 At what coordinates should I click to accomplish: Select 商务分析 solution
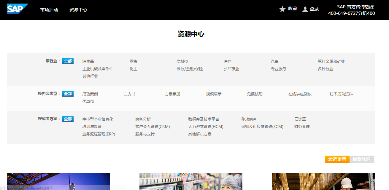coord(143,119)
